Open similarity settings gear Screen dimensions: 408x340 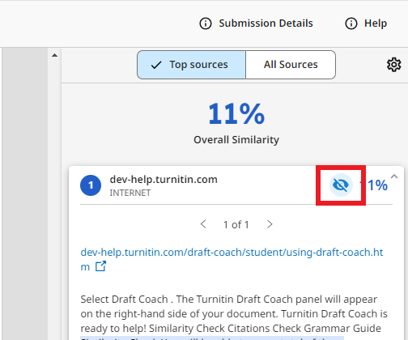pyautogui.click(x=394, y=65)
